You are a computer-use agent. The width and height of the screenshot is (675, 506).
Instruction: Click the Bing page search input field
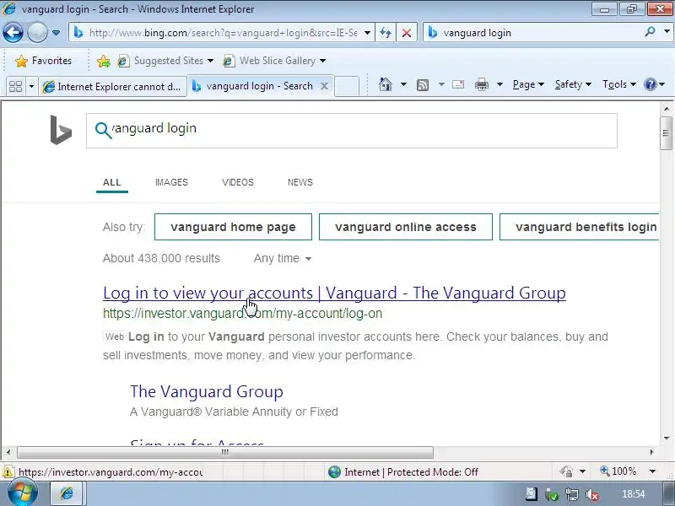click(x=351, y=131)
